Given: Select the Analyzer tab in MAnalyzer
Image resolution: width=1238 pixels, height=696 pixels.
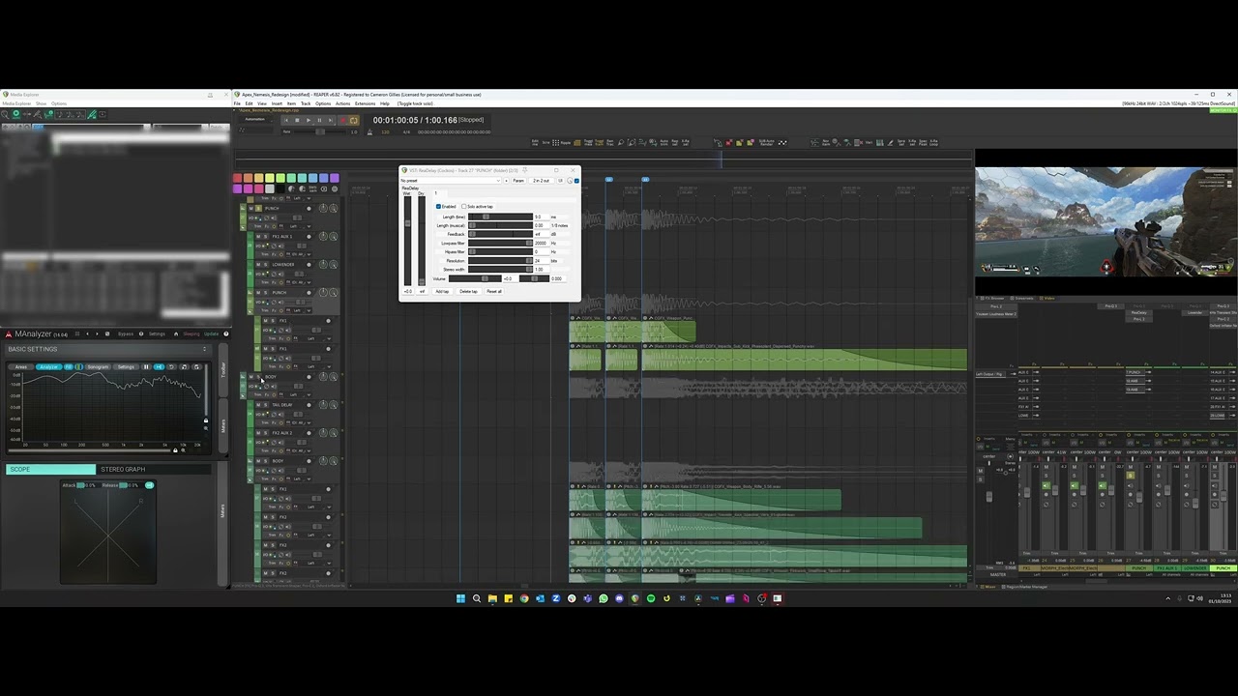Looking at the screenshot, I should [x=48, y=367].
